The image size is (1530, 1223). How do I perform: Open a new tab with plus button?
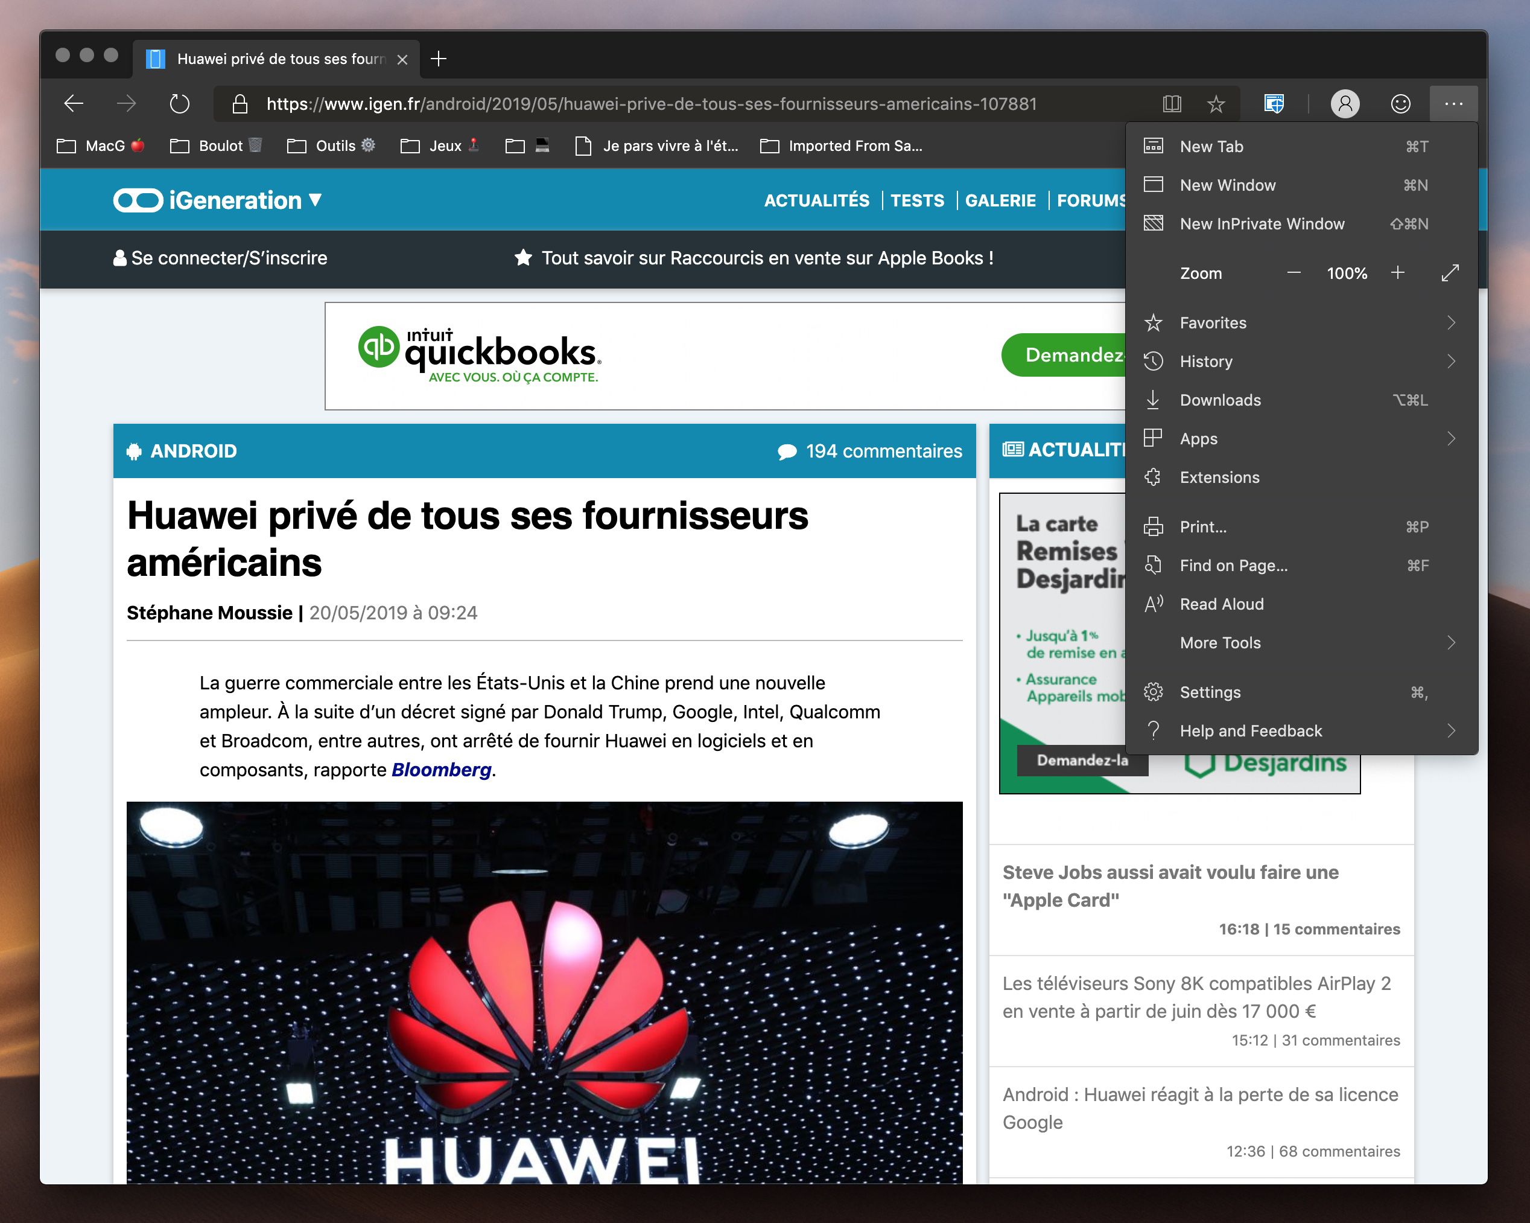pos(439,58)
